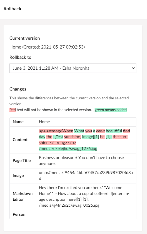Click the added swag_1276.jpg media path
This screenshot has height=234, width=147.
68,149
